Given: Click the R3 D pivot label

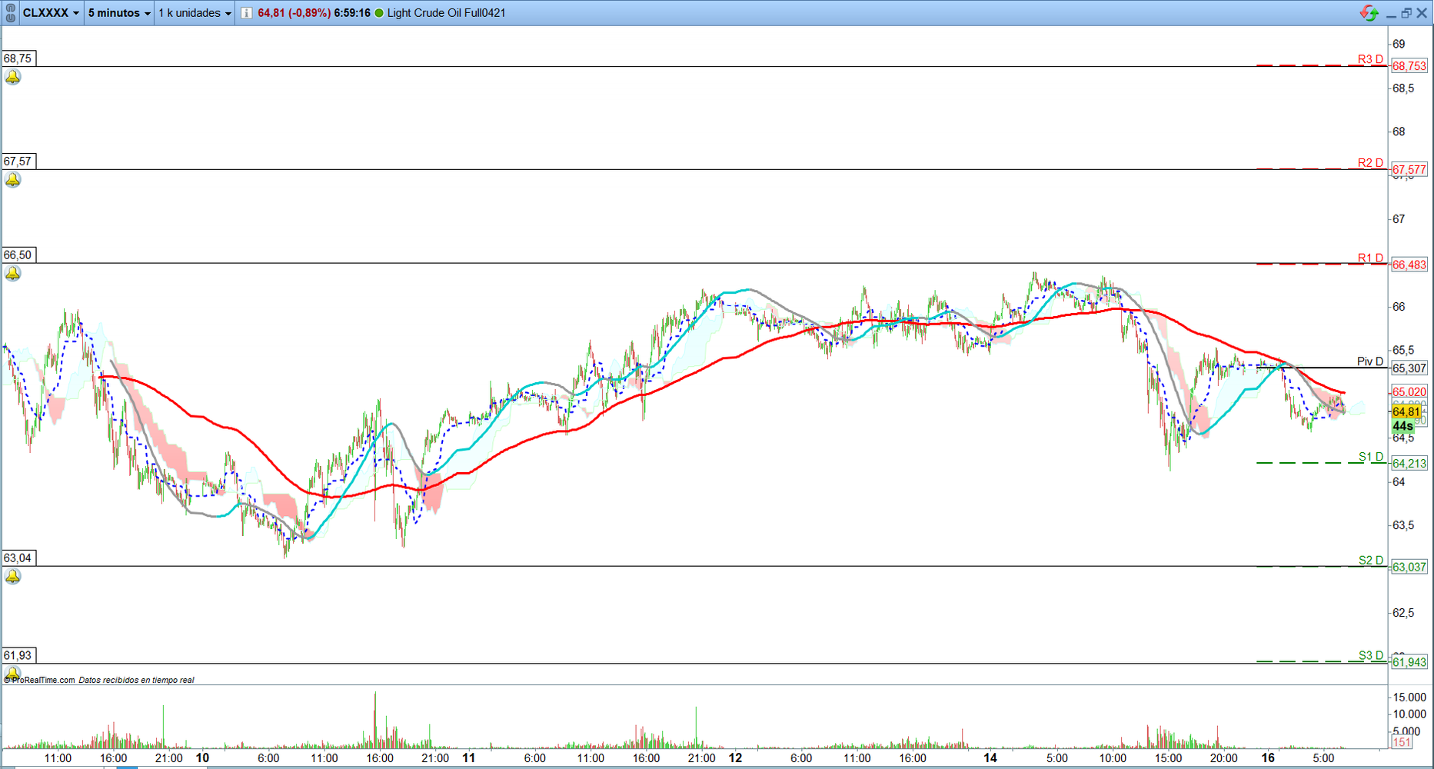Looking at the screenshot, I should (1370, 59).
